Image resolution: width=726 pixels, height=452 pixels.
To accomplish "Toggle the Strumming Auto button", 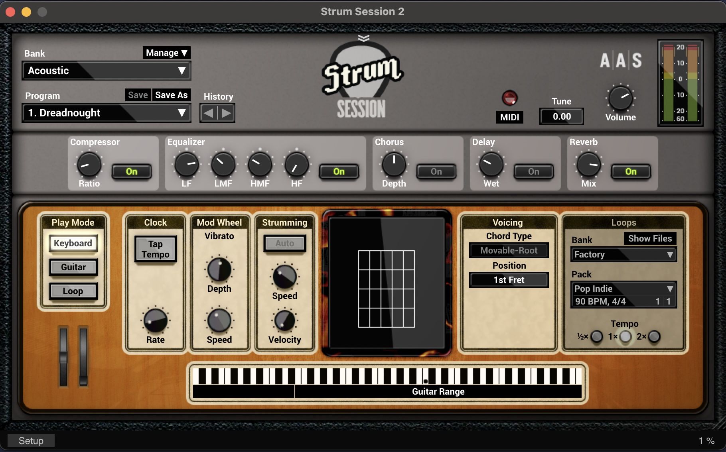I will click(285, 243).
